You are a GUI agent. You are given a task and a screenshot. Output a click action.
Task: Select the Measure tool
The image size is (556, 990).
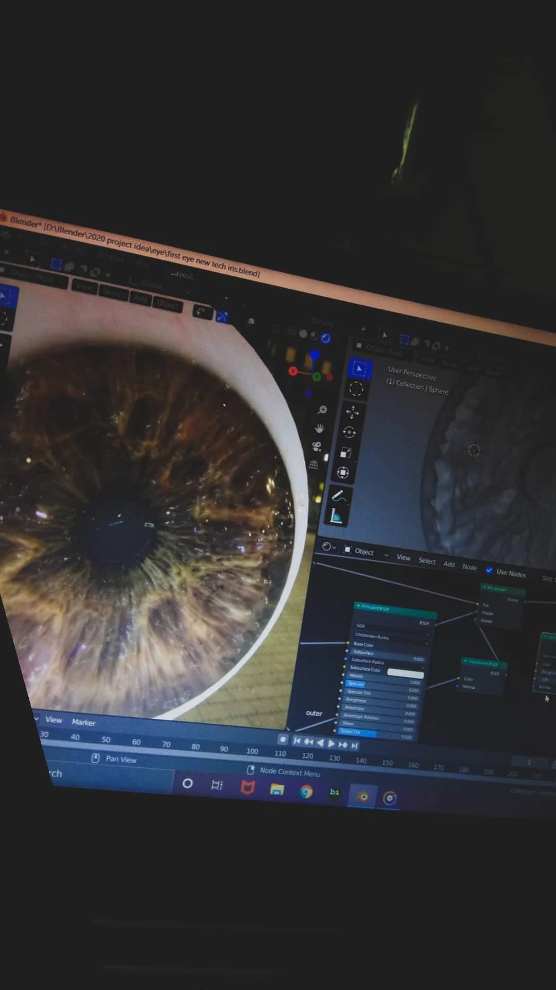point(336,516)
